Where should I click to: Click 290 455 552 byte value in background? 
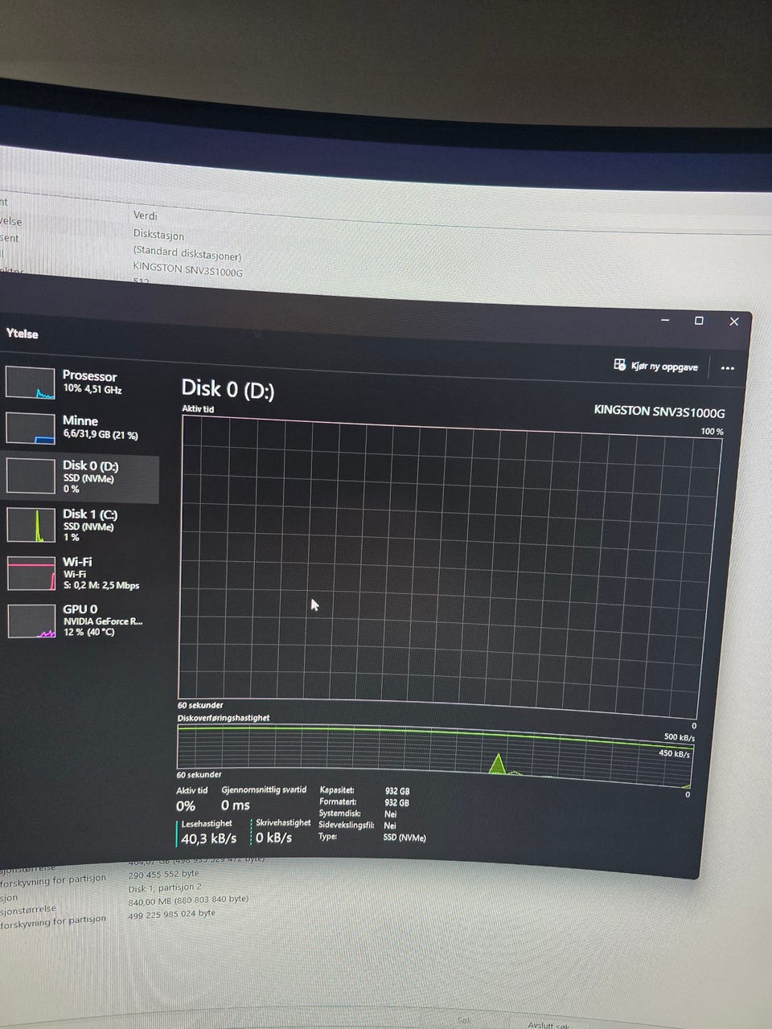coord(163,874)
